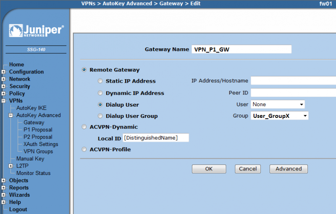Click the OK button
The height and width of the screenshot is (214, 336).
point(209,169)
